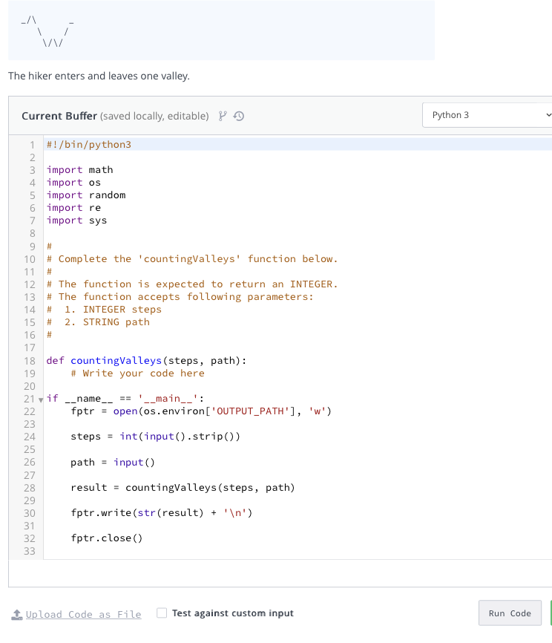The width and height of the screenshot is (552, 643).
Task: Enable Test against custom input
Action: [161, 613]
